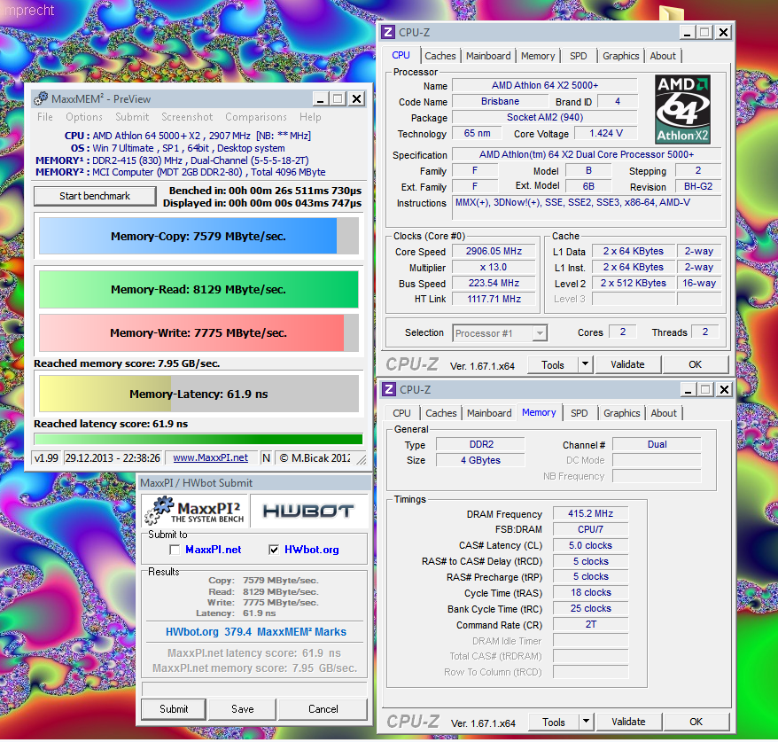Click the MaxxPI.net blue label link
The image size is (778, 742).
214,550
